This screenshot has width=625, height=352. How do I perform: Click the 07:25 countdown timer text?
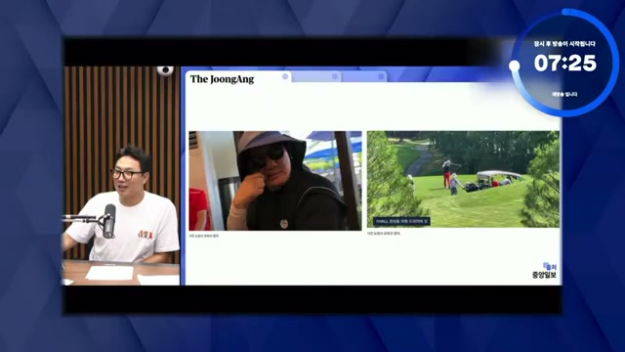point(564,63)
